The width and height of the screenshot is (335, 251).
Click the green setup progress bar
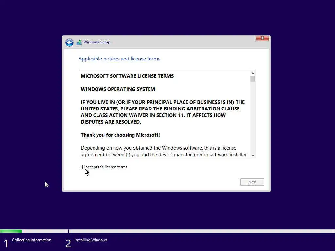pyautogui.click(x=11, y=231)
